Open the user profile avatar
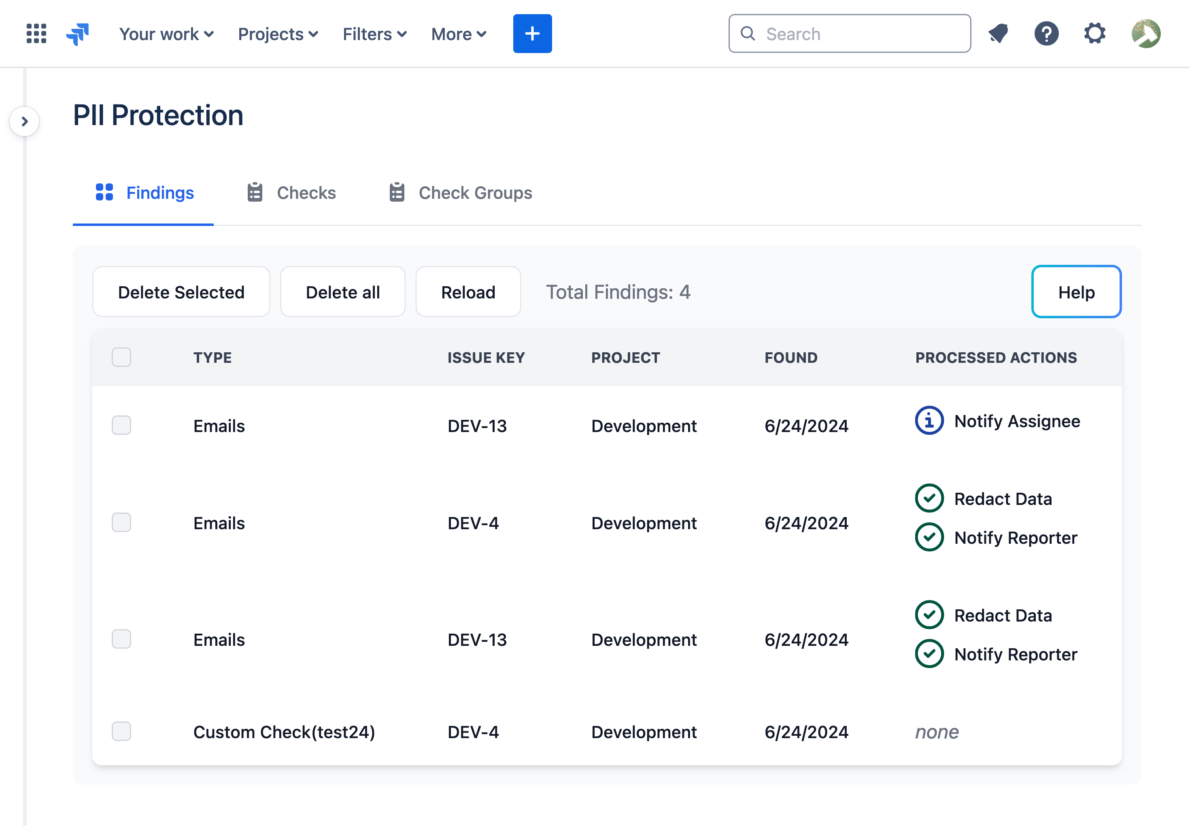1190x826 pixels. [1146, 34]
